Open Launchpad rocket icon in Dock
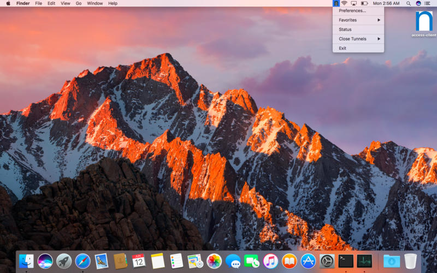Image resolution: width=437 pixels, height=273 pixels. (64, 262)
